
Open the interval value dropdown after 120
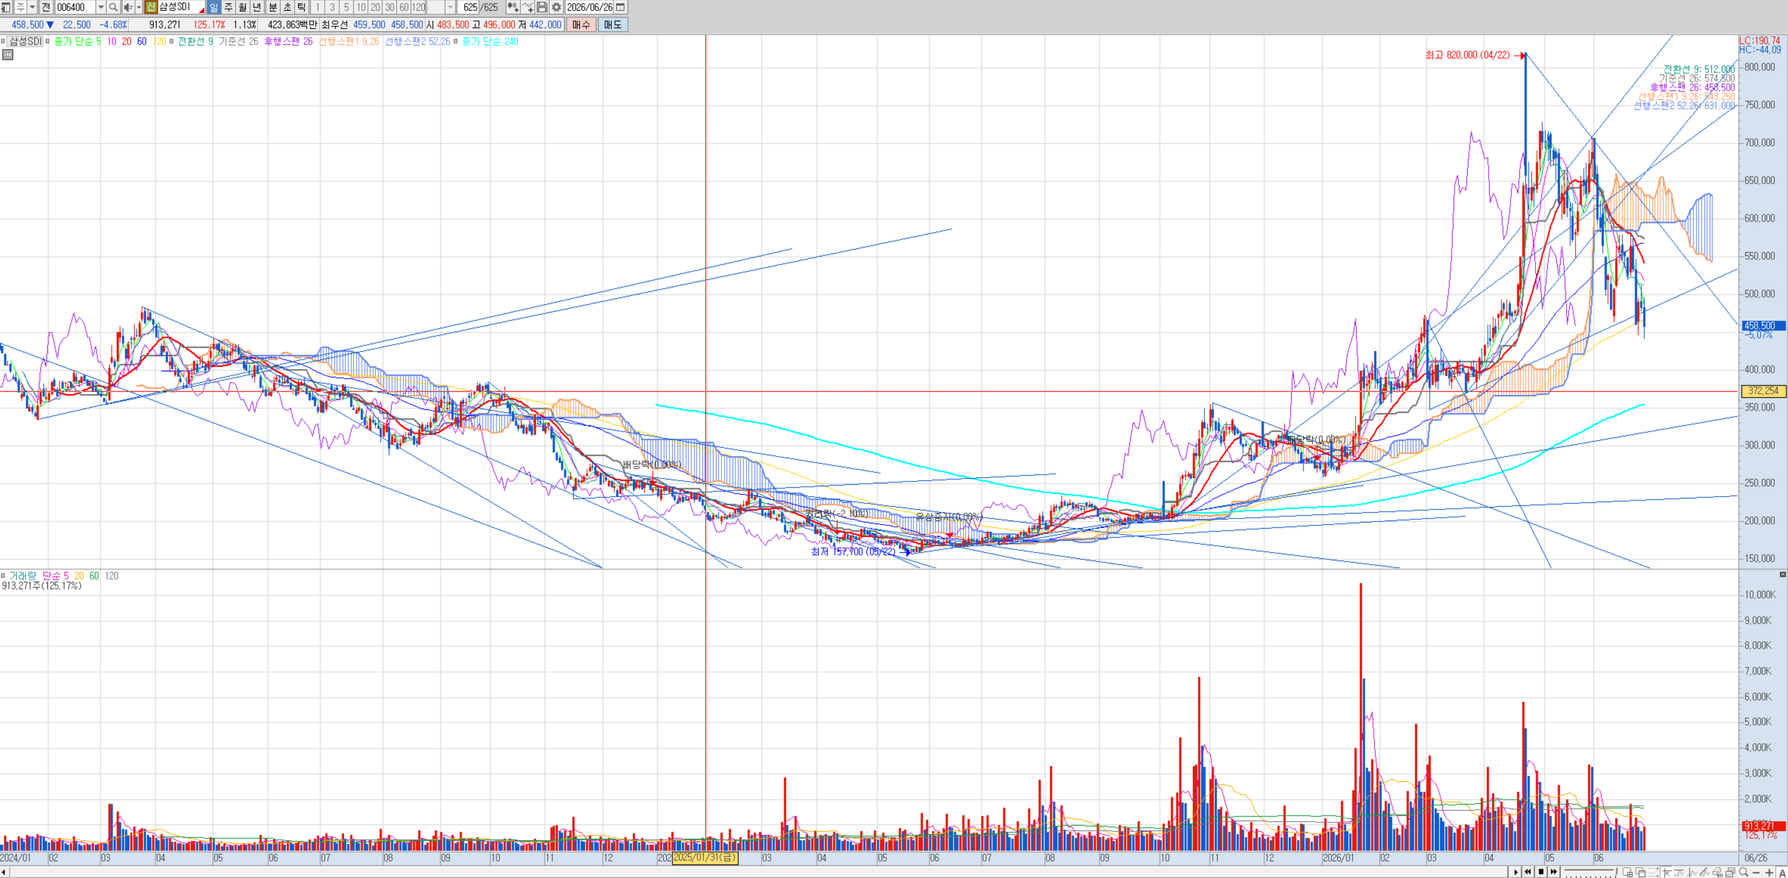click(x=450, y=7)
